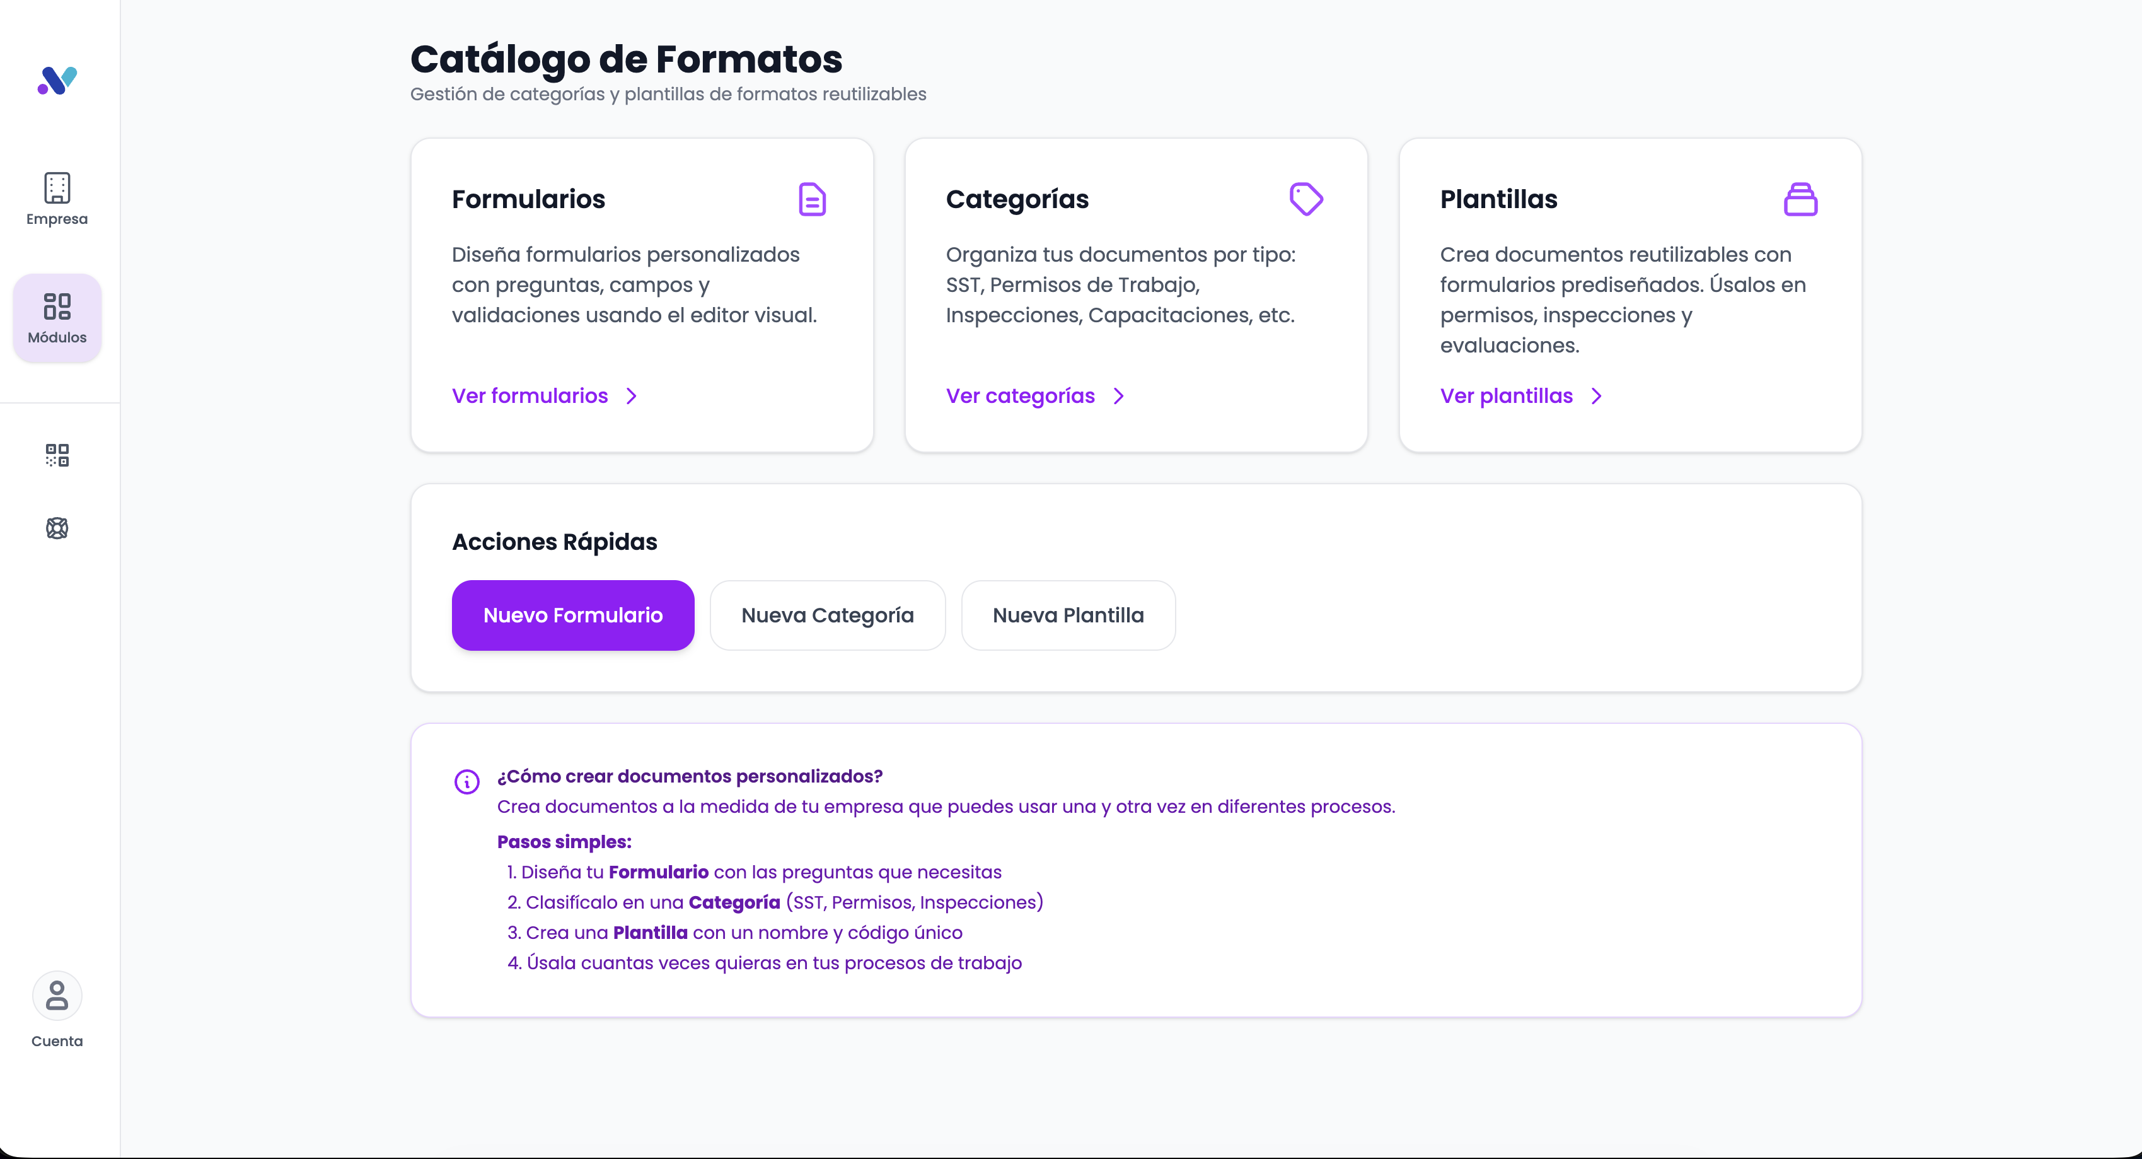
Task: Select the Módulos grid icon
Action: pyautogui.click(x=57, y=306)
